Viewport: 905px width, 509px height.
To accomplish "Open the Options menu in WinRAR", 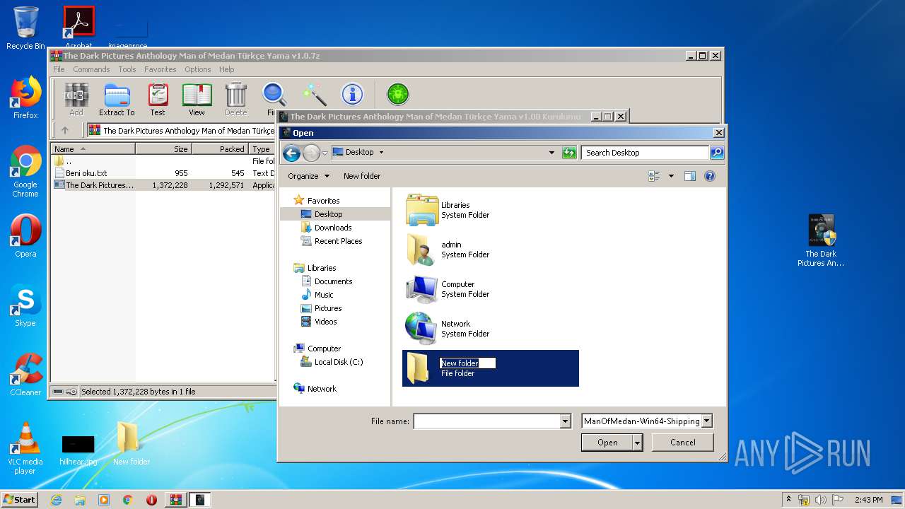I will click(x=198, y=69).
